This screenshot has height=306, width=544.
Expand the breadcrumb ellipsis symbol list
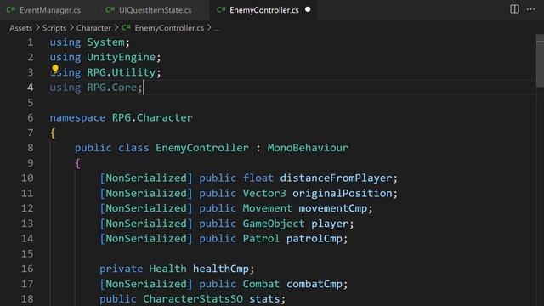pos(217,28)
